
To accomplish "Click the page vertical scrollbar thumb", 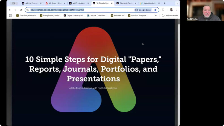I will (179, 22).
